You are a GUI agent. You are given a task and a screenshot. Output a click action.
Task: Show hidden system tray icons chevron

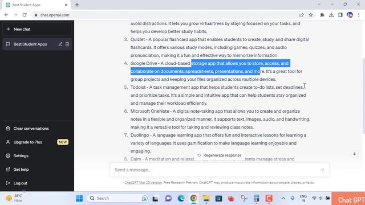[283, 198]
